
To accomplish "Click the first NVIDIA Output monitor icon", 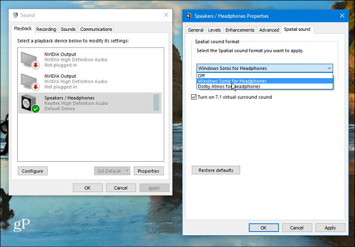I will (x=30, y=60).
